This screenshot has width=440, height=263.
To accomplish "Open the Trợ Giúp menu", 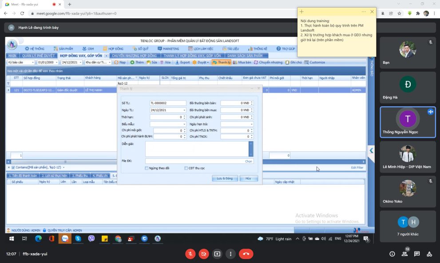I will click(x=285, y=49).
